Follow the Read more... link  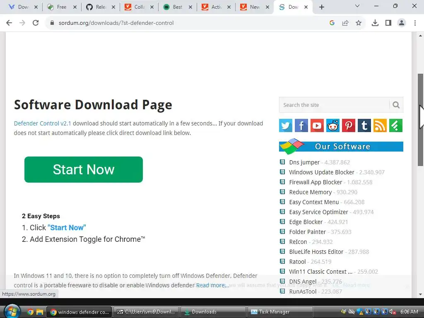tap(213, 285)
